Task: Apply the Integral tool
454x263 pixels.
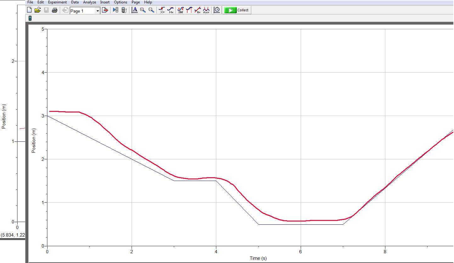Action: coord(189,10)
